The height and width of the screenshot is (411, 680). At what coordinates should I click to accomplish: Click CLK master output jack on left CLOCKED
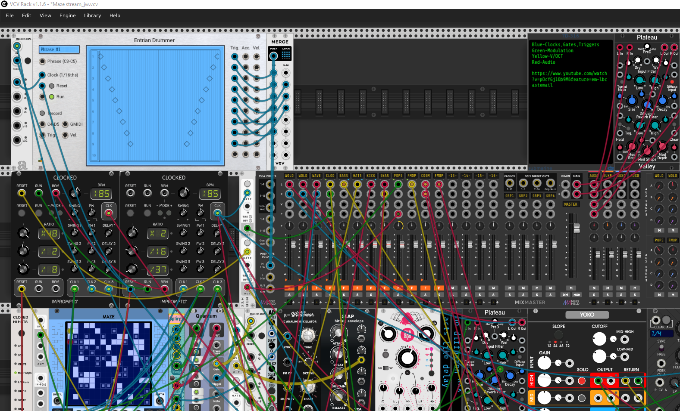pos(109,213)
